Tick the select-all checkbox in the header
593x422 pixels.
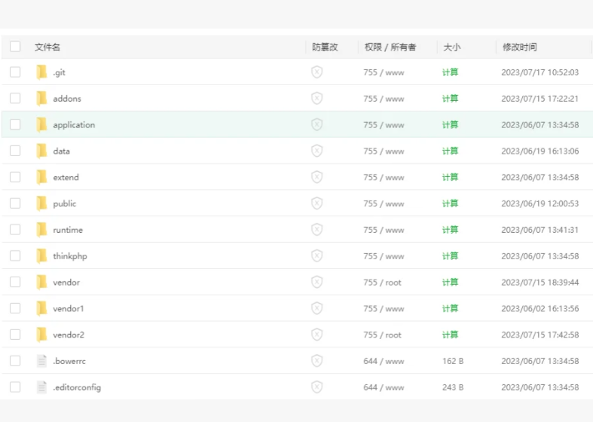click(15, 47)
